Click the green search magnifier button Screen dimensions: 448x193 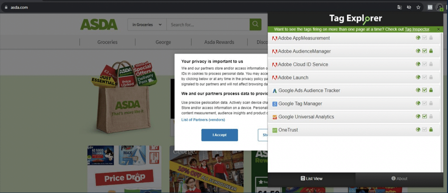pyautogui.click(x=255, y=25)
